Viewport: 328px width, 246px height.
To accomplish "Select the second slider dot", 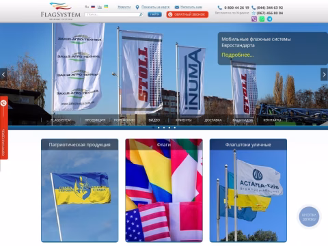I will click(x=159, y=128).
